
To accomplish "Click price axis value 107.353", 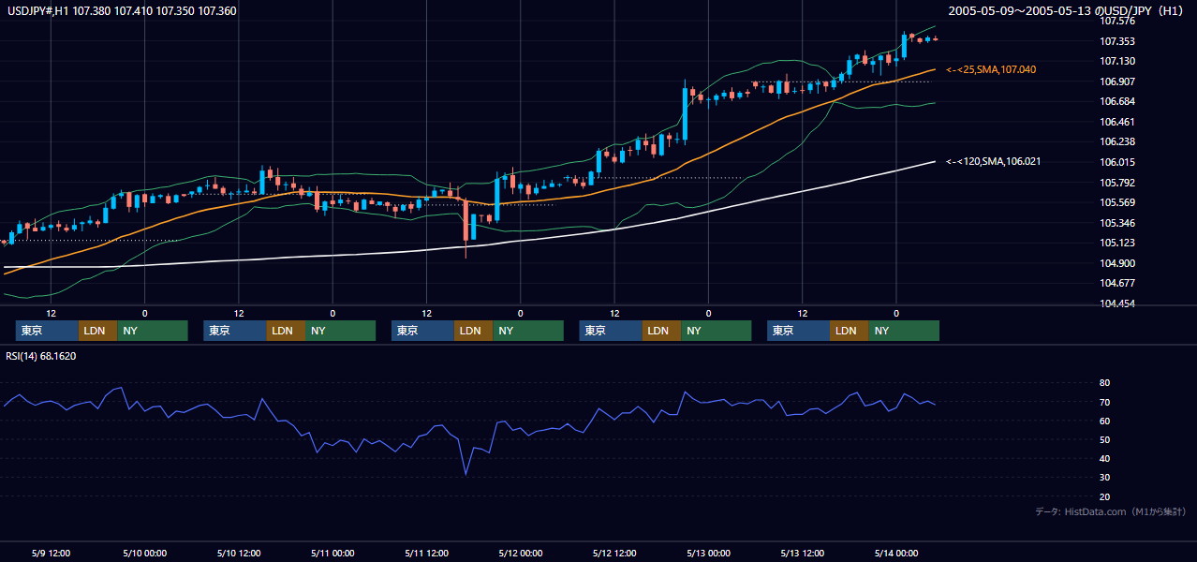I will click(1117, 41).
